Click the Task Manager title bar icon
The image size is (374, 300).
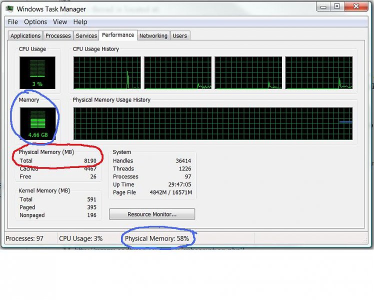(x=9, y=9)
